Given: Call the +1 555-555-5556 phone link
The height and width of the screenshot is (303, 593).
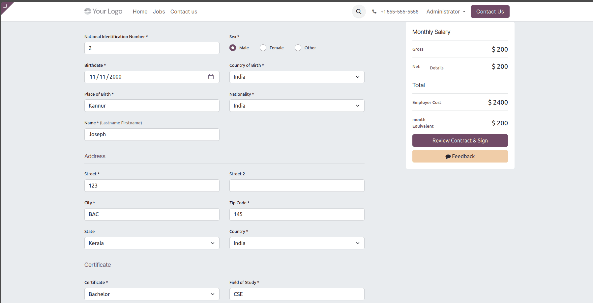Looking at the screenshot, I should click(x=399, y=12).
